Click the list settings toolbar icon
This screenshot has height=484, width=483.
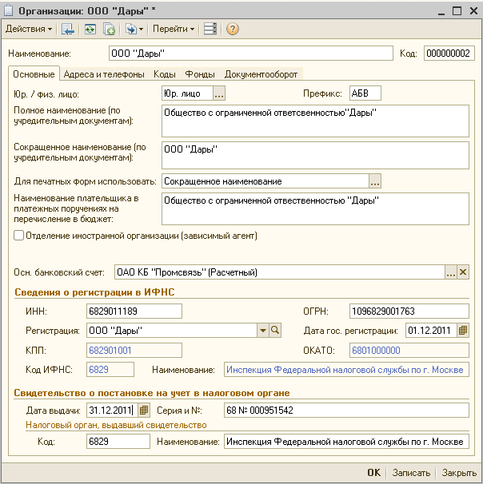click(x=210, y=29)
